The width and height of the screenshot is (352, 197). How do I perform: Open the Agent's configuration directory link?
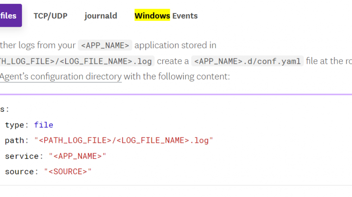coord(60,77)
